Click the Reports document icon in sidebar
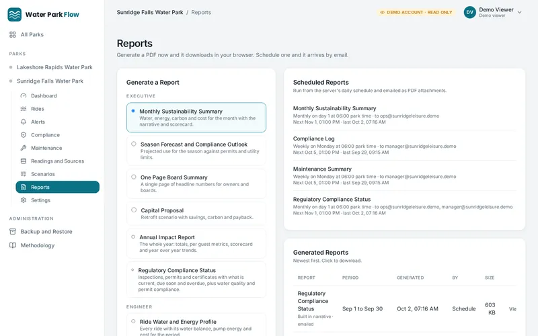This screenshot has height=336, width=538. pyautogui.click(x=24, y=187)
